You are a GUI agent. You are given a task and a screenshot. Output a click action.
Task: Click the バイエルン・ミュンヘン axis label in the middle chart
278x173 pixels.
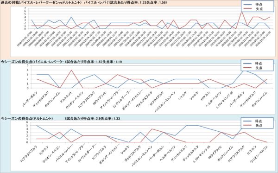point(165,102)
